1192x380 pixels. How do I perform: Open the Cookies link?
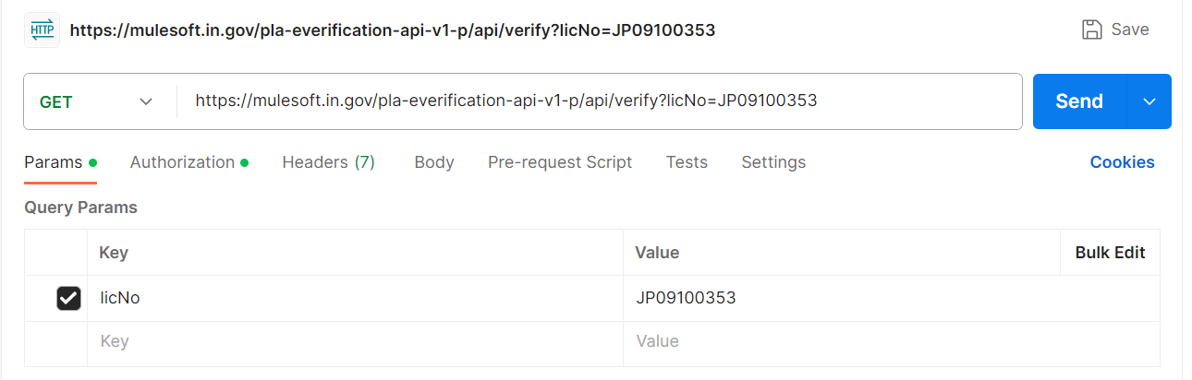click(1122, 162)
